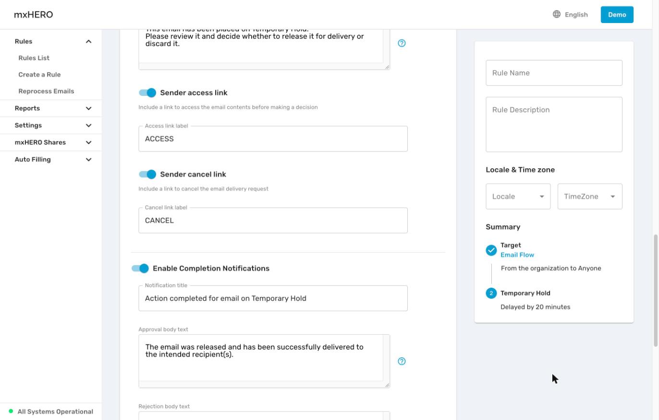Screen dimensions: 659x420
Task: Open help icon beside Approval body text
Action: tap(402, 362)
